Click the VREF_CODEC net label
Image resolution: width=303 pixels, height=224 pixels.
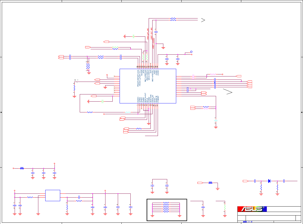[x=153, y=43]
